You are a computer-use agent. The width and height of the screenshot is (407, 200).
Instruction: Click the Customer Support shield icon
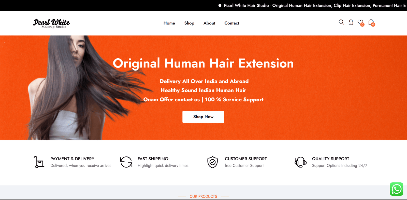[x=212, y=162]
